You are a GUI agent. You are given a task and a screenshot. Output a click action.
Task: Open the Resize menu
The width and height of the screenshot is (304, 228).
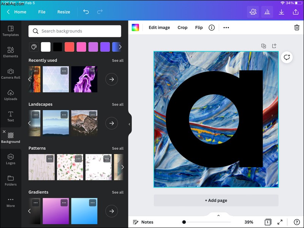pyautogui.click(x=63, y=12)
